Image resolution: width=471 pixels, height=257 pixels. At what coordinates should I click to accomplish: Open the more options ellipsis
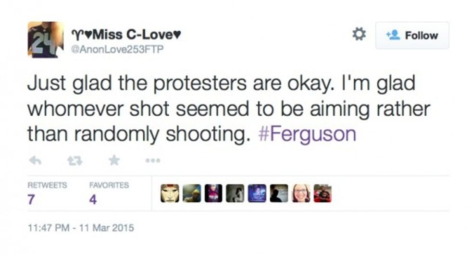[x=153, y=160]
